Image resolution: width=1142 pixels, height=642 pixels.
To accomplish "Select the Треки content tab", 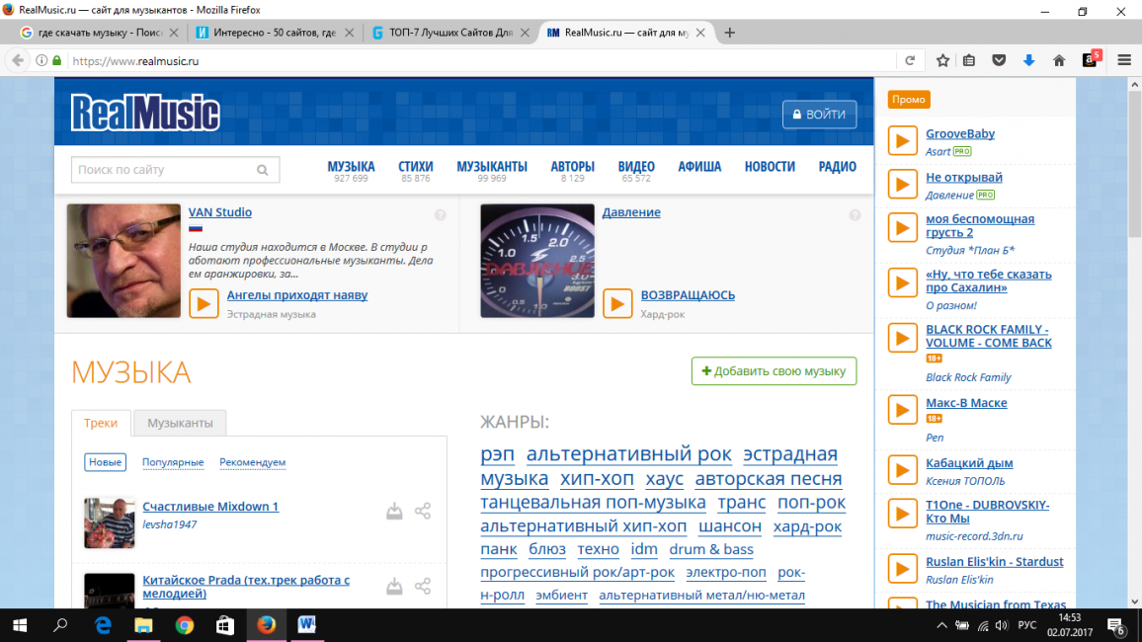I will coord(101,423).
